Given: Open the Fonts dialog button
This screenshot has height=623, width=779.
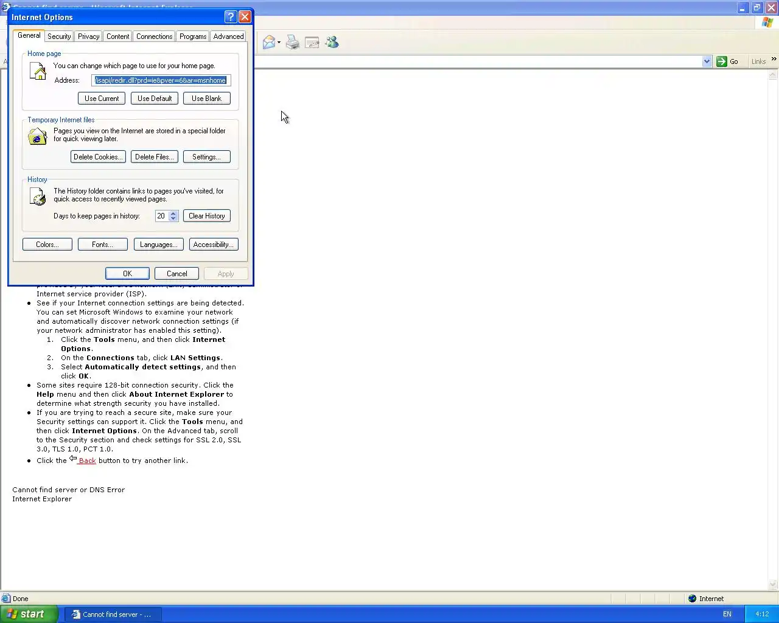Looking at the screenshot, I should [x=102, y=245].
